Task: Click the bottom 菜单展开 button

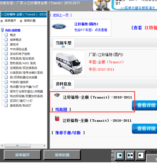Action: click(x=22, y=155)
